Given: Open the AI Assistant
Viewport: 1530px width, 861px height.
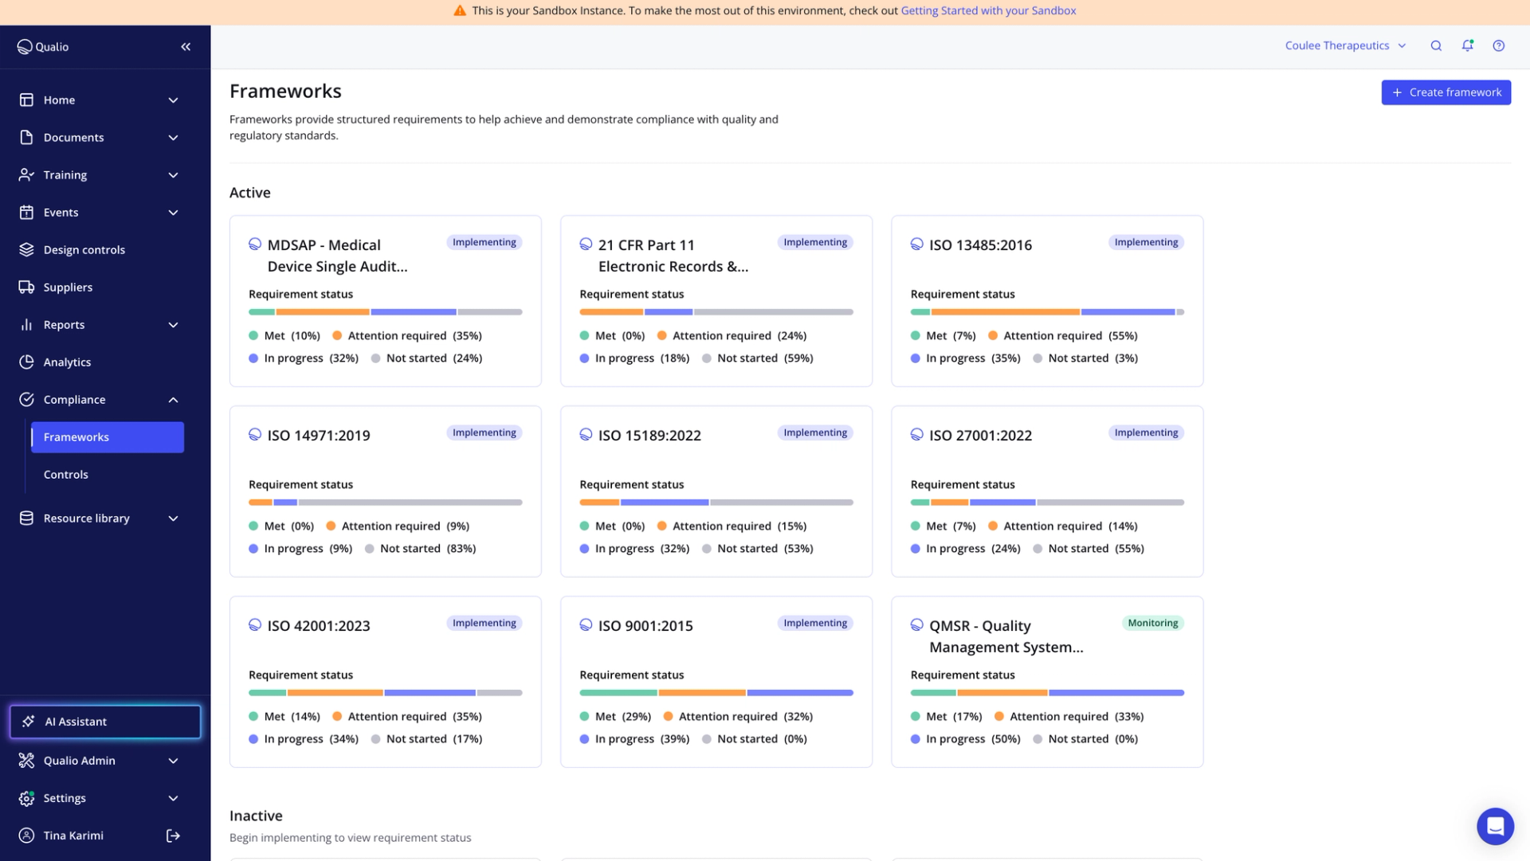Looking at the screenshot, I should [105, 722].
